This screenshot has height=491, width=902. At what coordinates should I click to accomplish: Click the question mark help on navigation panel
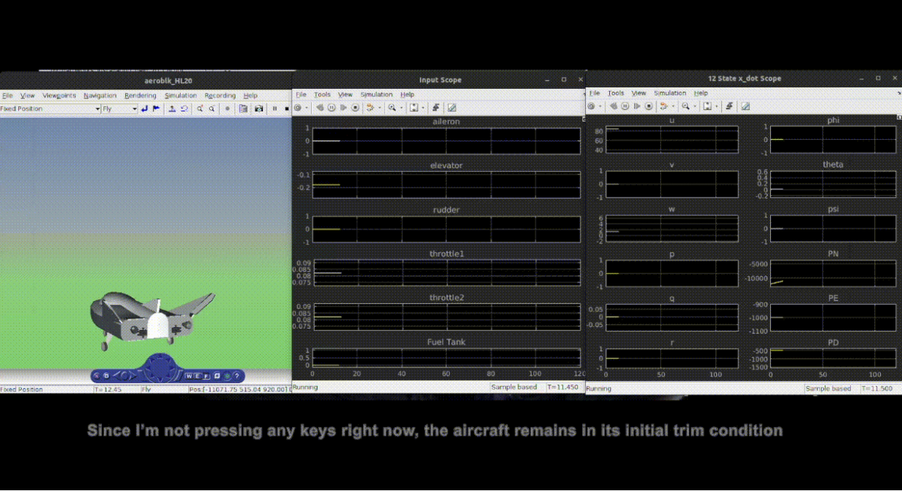tap(237, 376)
